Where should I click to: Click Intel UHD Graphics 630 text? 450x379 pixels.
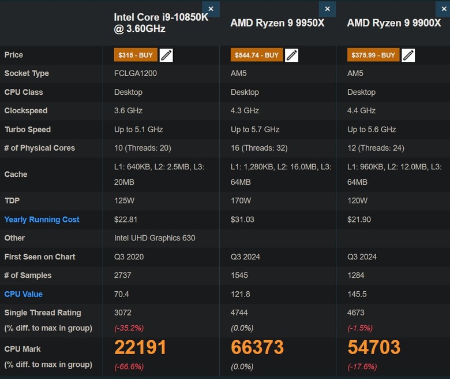(155, 238)
